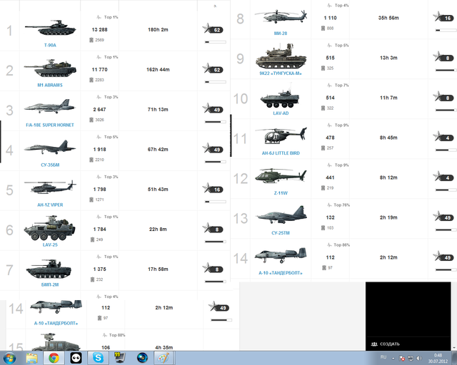Open the AH-6J LITTLE BIRD link
Viewport: 457px width, 365px height.
coord(281,153)
